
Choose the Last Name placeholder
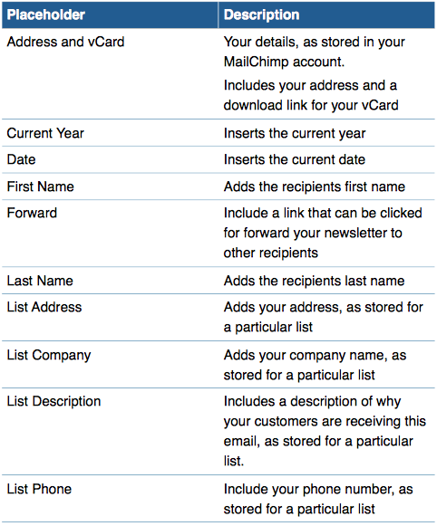click(40, 281)
